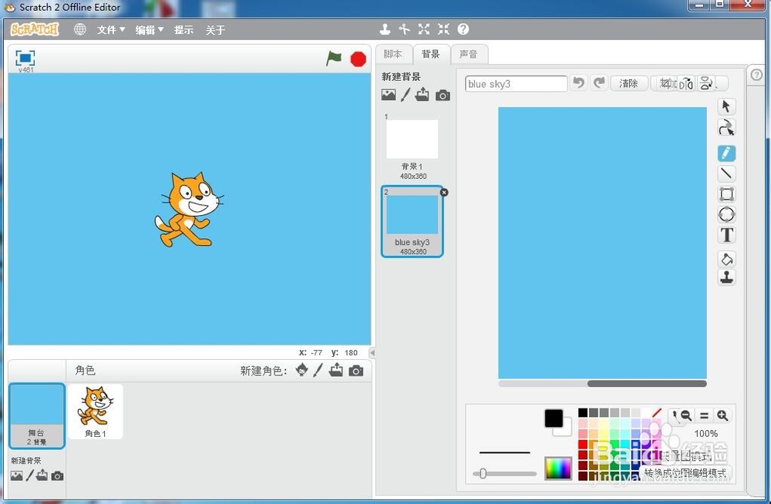Upload backdrop from file under 新建背景 heading
The image size is (771, 504).
pyautogui.click(x=422, y=95)
